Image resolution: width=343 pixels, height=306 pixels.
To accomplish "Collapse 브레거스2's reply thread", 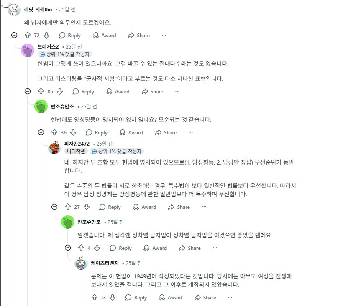I will click(x=28, y=92).
